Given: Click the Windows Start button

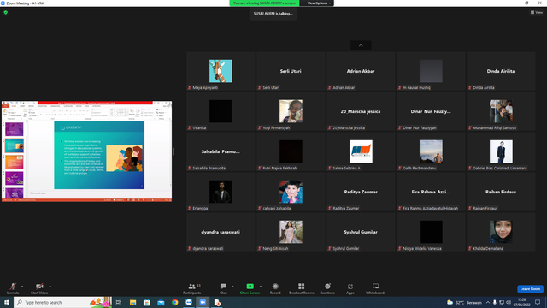Looking at the screenshot, I should 7,302.
